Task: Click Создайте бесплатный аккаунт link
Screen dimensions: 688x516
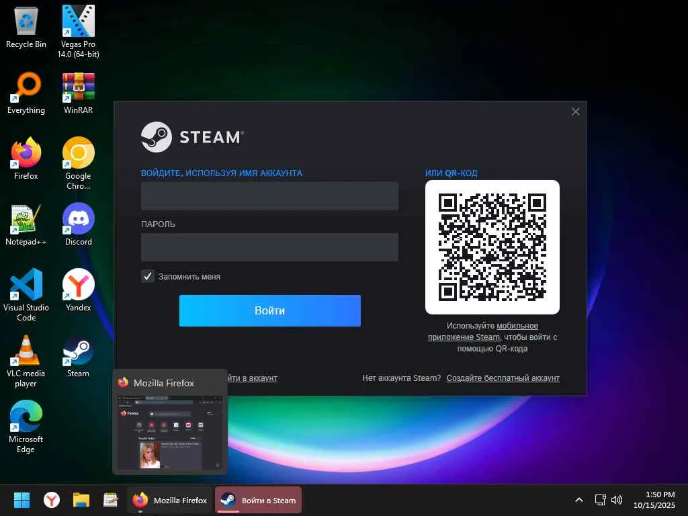Action: pos(503,378)
